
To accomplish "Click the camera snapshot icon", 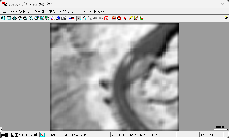I will [64, 18].
